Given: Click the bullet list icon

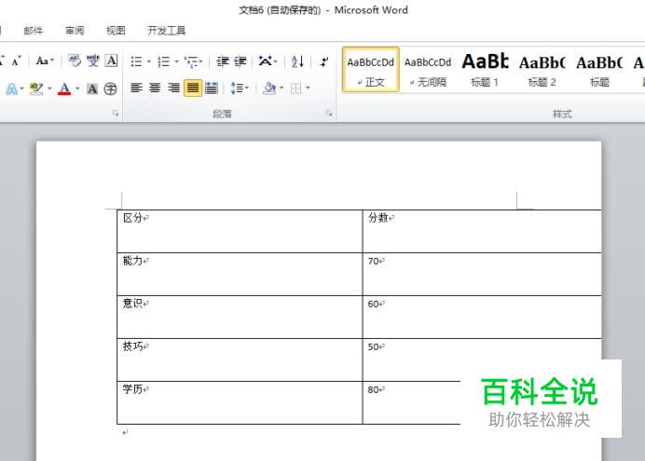Looking at the screenshot, I should pos(136,62).
